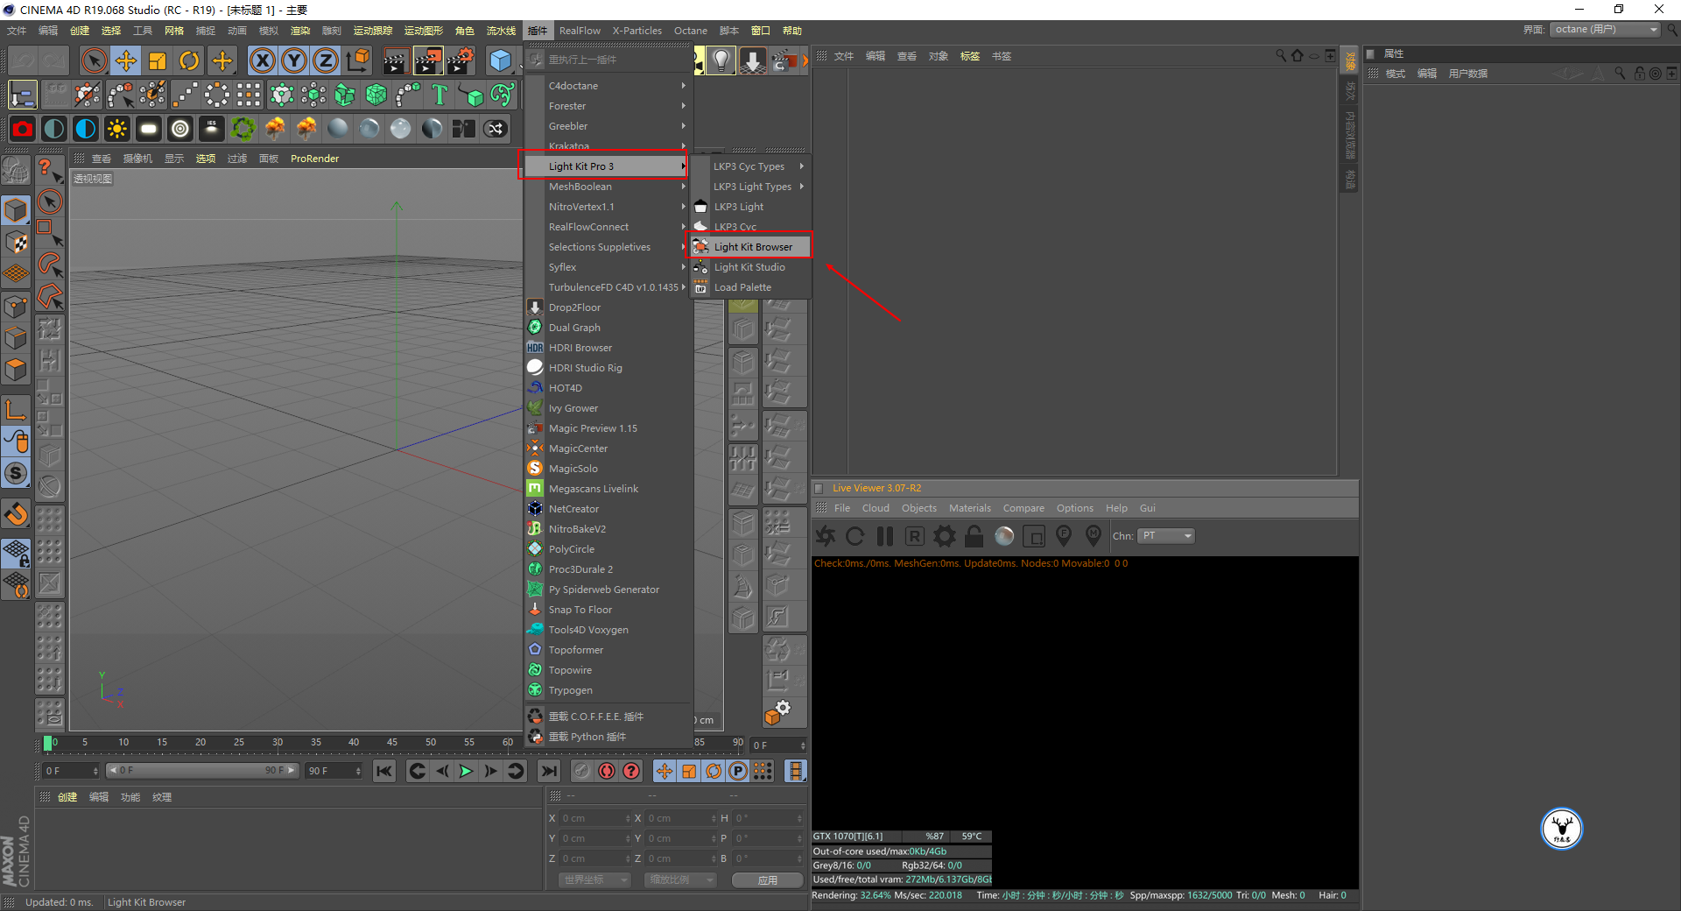Viewport: 1681px width, 911px height.
Task: Open HDRI Browser plugin
Action: coord(608,348)
